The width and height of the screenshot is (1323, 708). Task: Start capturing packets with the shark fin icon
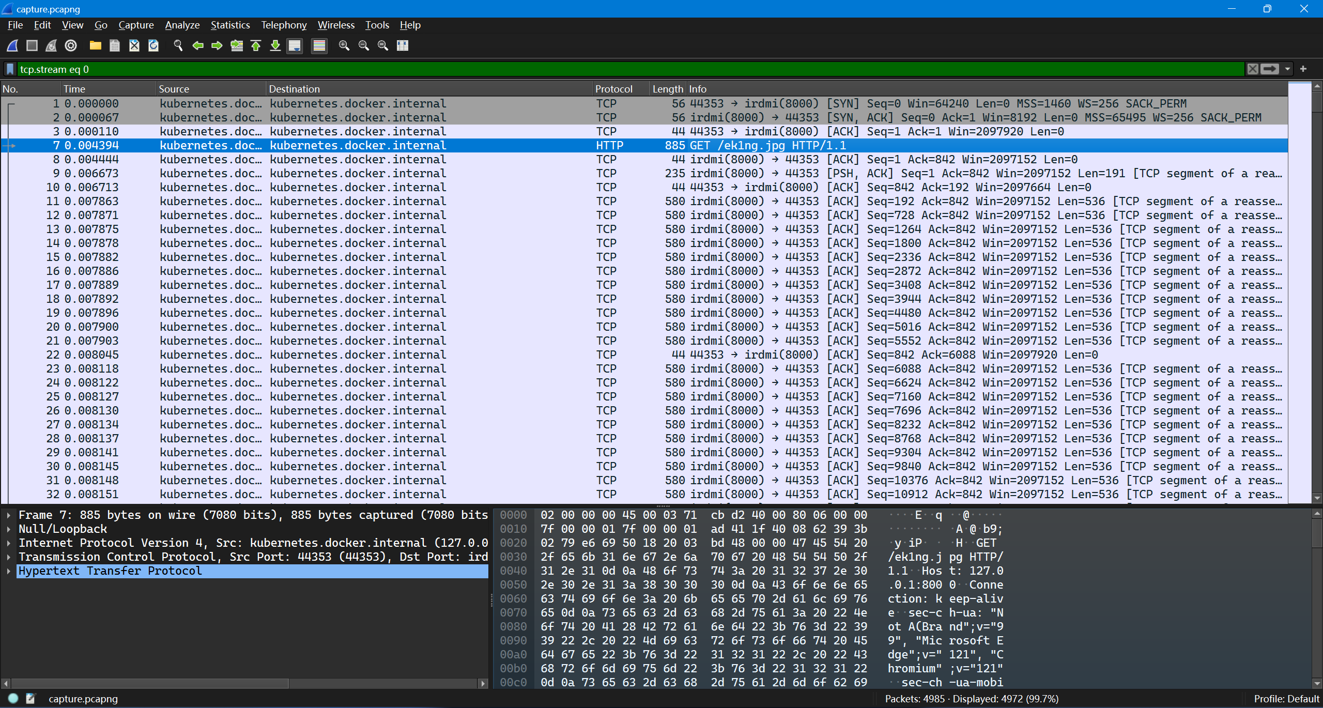click(x=12, y=45)
